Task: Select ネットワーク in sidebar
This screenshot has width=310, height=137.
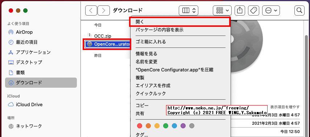Action: 41,126
